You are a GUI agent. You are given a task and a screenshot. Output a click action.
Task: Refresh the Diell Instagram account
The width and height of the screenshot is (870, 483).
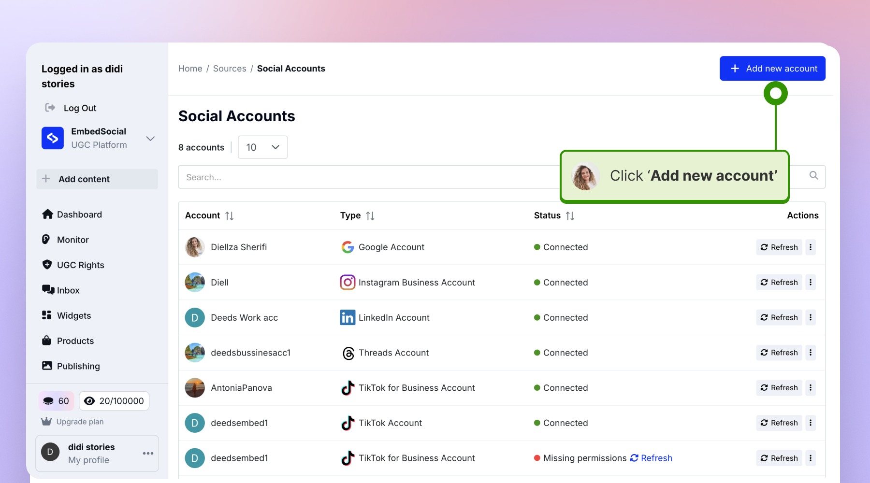(x=779, y=283)
